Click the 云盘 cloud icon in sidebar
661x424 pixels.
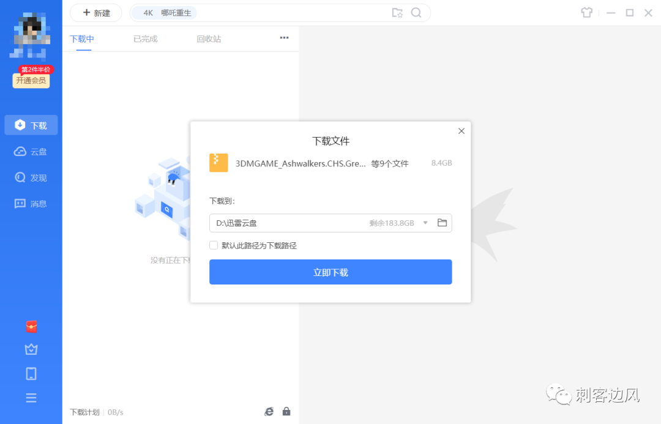pyautogui.click(x=20, y=151)
